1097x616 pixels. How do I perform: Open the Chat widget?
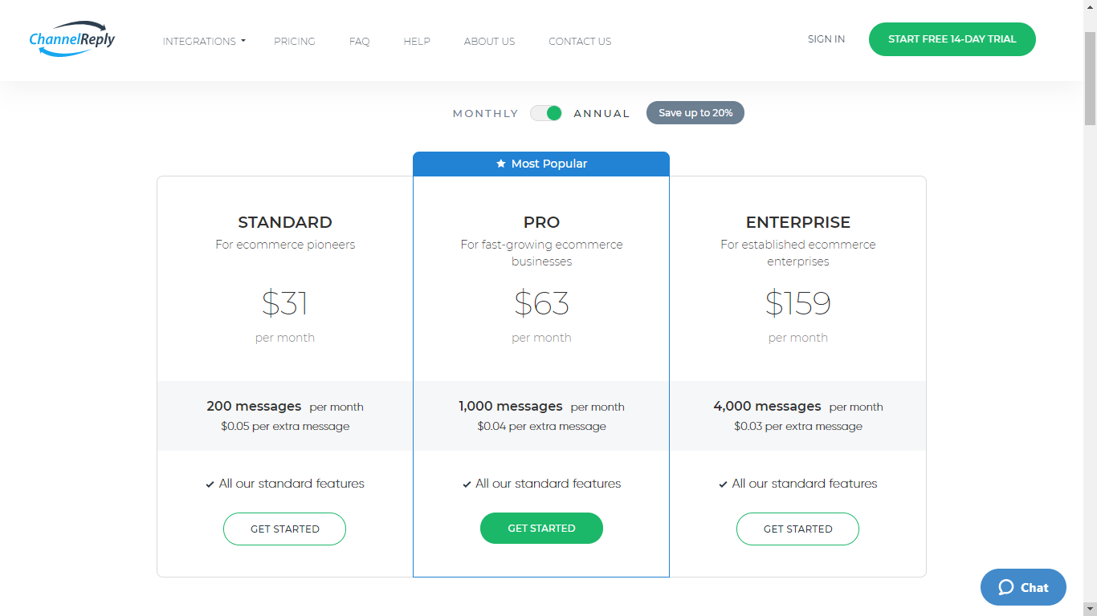coord(1023,587)
